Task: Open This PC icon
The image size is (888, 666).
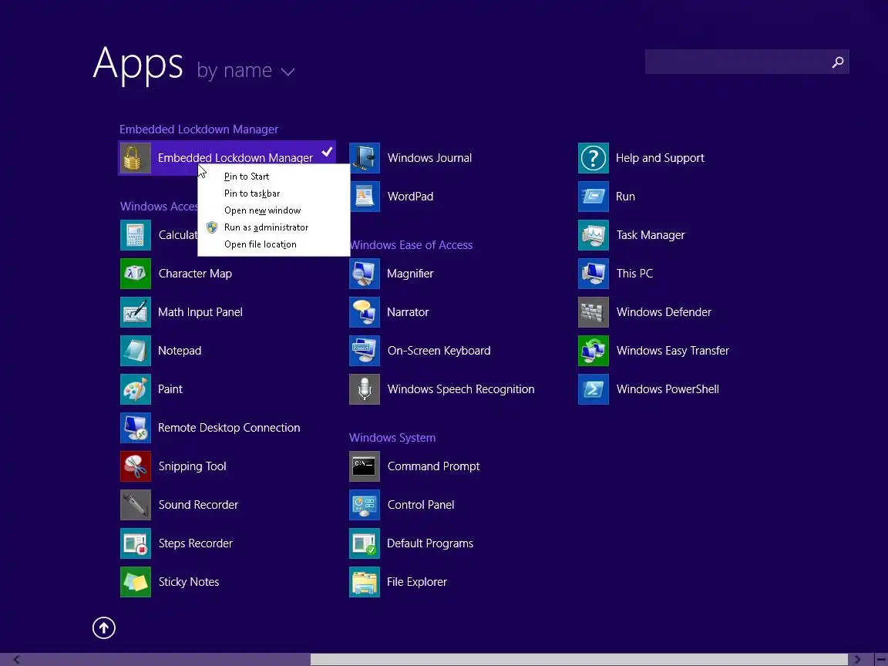Action: click(x=593, y=274)
